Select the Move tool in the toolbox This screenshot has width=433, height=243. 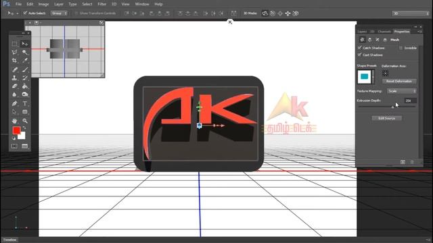click(x=25, y=44)
